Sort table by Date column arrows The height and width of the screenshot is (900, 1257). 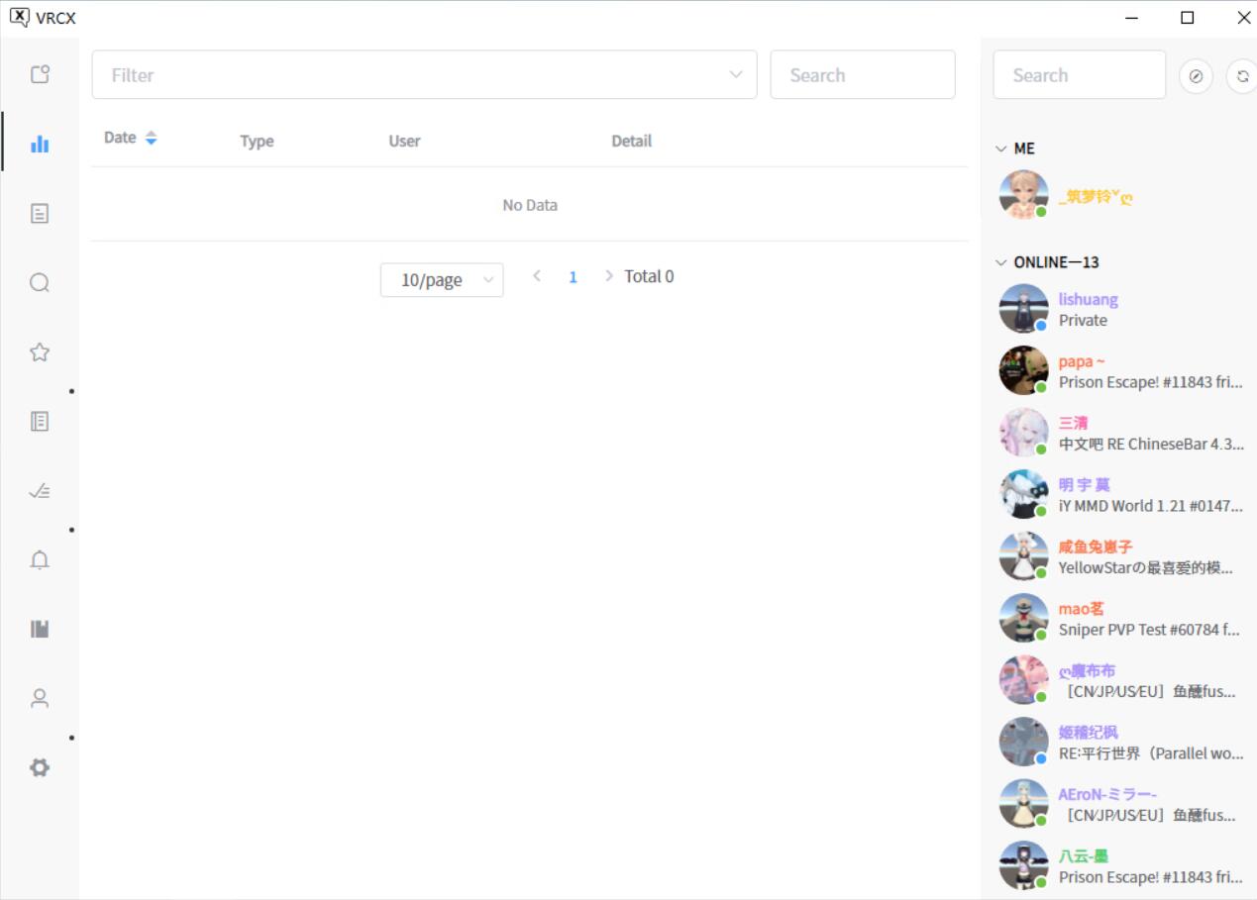(151, 139)
